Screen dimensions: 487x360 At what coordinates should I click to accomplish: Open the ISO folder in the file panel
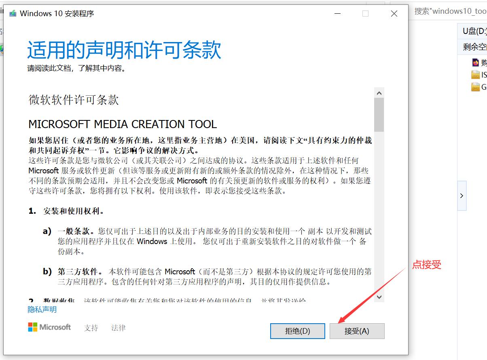click(476, 74)
